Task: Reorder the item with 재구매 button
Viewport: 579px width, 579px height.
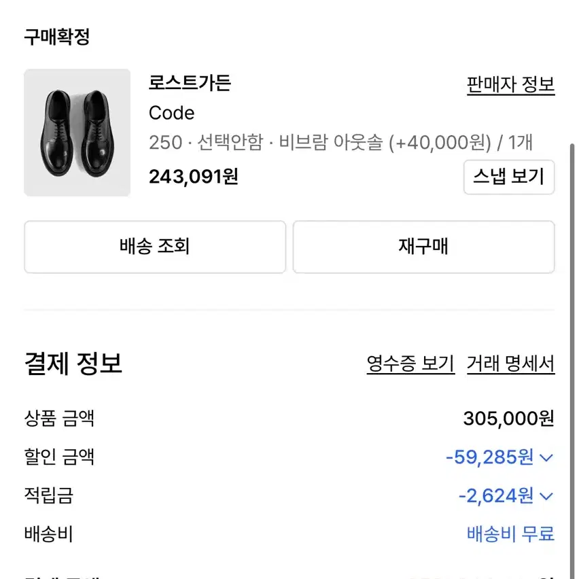Action: pos(423,247)
